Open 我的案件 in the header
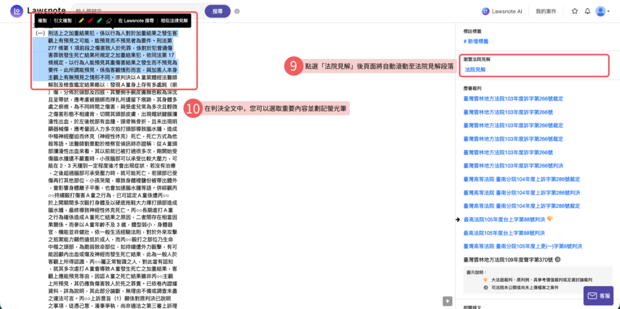Image resolution: width=620 pixels, height=309 pixels. point(546,11)
